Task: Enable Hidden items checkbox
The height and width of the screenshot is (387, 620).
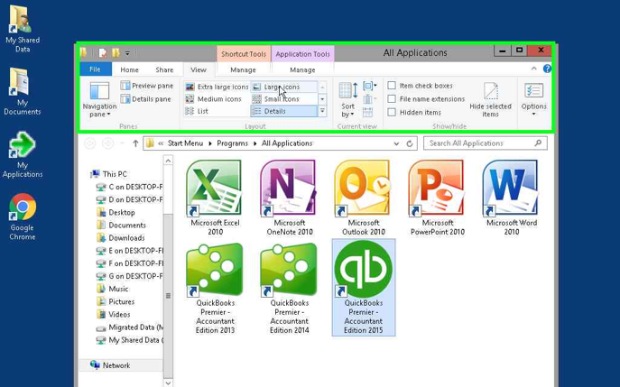Action: (392, 112)
